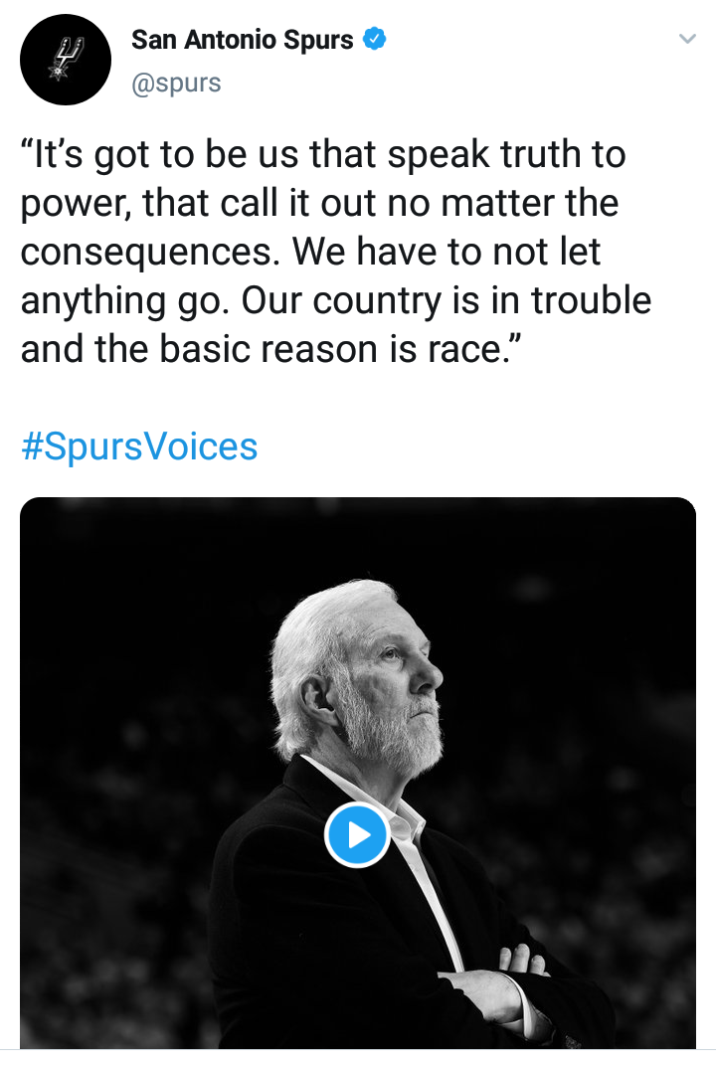Expand the tweet options chevron
Screen dimensions: 716x1067
point(686,40)
